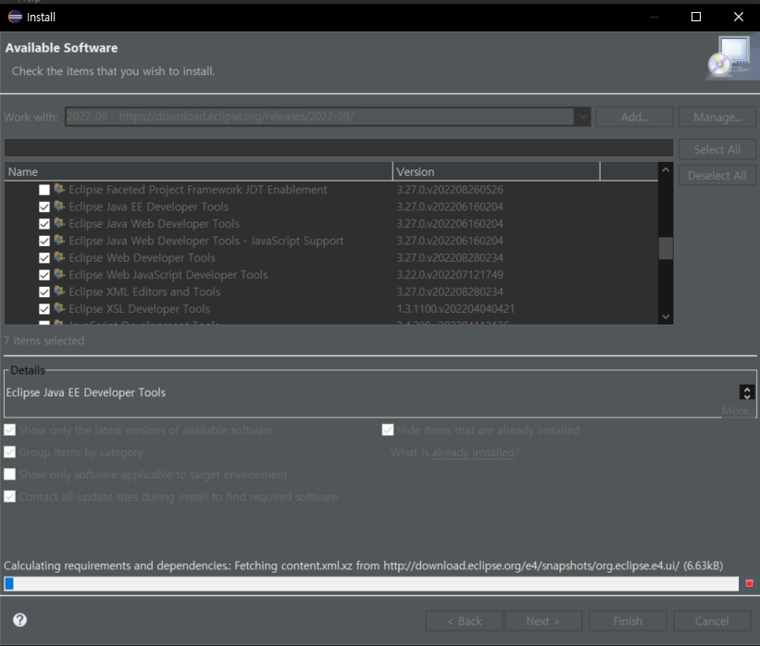Image resolution: width=760 pixels, height=646 pixels.
Task: Uncheck Java Web Developer Tools - JavaScript Support
Action: tap(44, 241)
